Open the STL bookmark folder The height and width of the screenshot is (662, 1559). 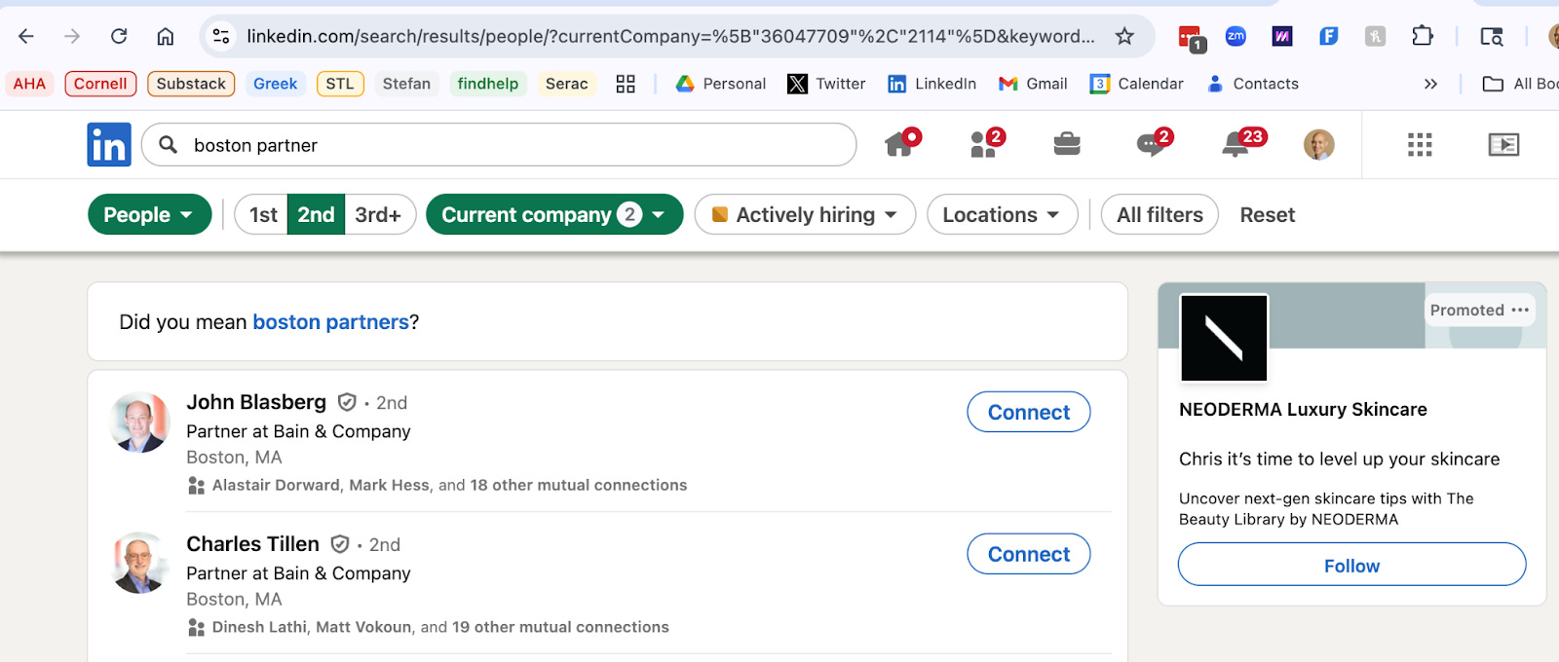pos(340,84)
